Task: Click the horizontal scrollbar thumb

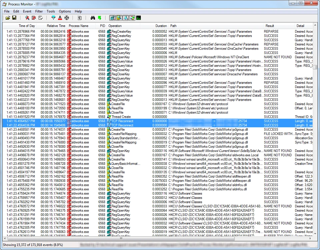Action: (121, 238)
